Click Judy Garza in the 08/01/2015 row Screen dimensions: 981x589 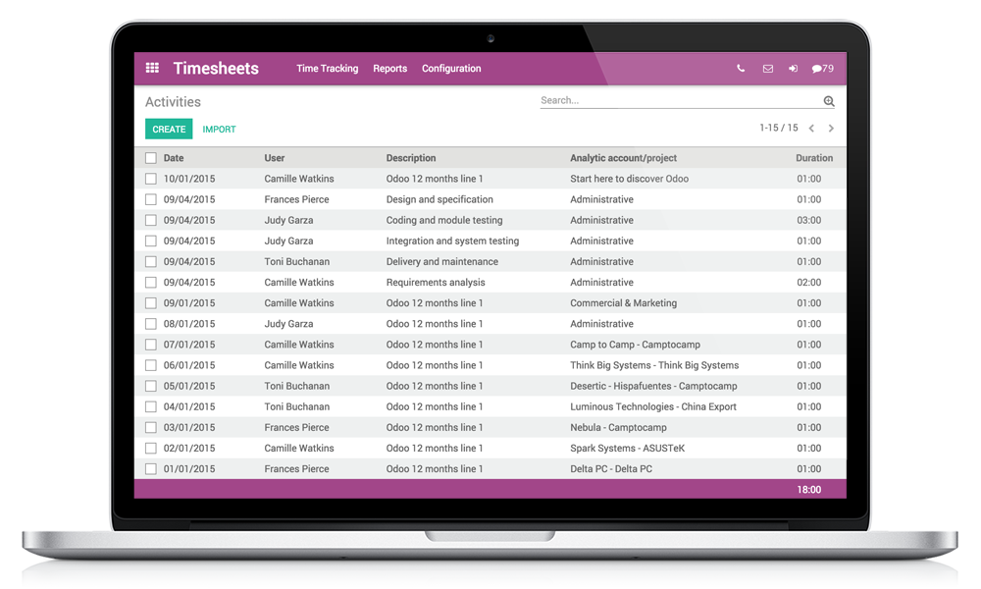click(288, 324)
